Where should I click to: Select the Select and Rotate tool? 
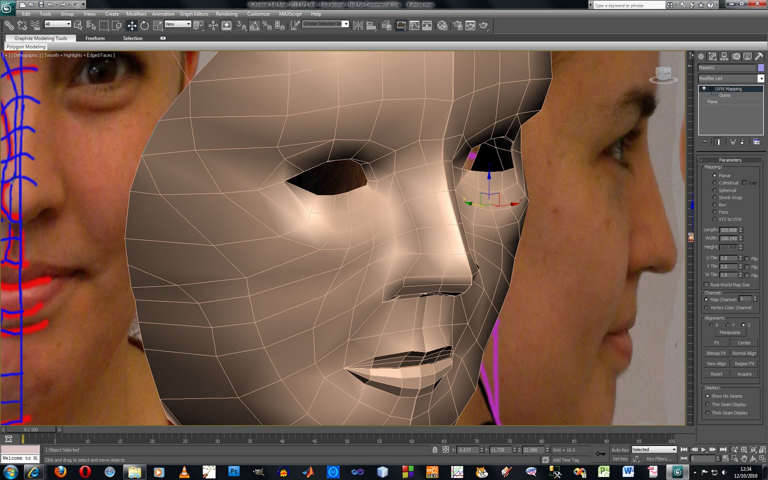[145, 25]
